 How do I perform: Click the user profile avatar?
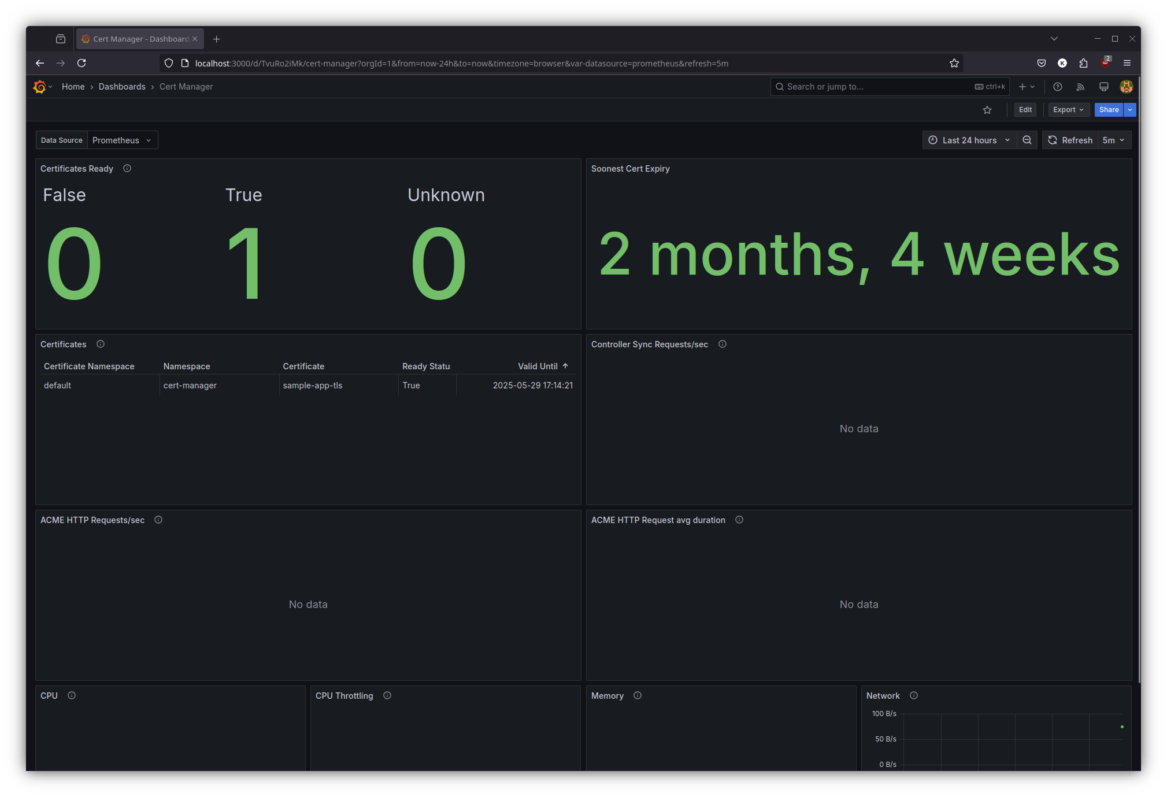[x=1126, y=87]
